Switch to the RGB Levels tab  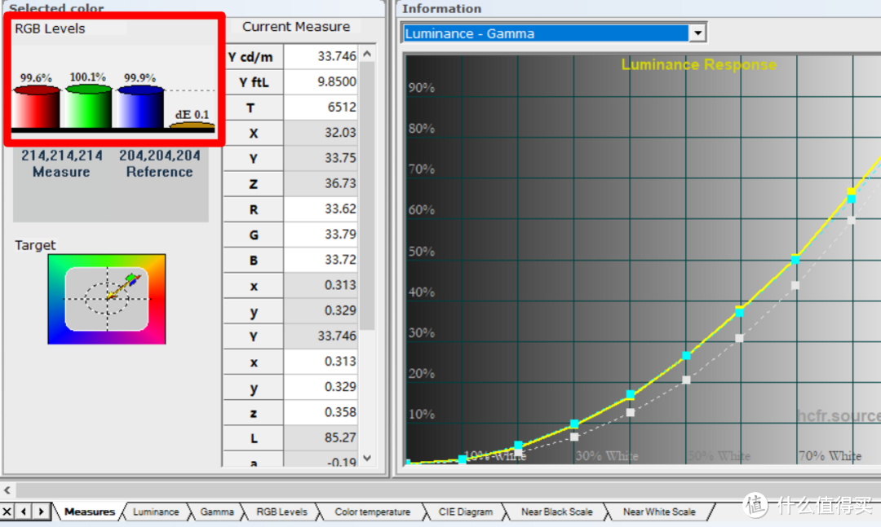click(281, 512)
